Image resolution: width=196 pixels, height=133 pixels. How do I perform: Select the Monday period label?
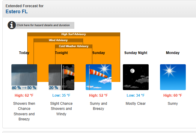pyautogui.click(x=173, y=53)
